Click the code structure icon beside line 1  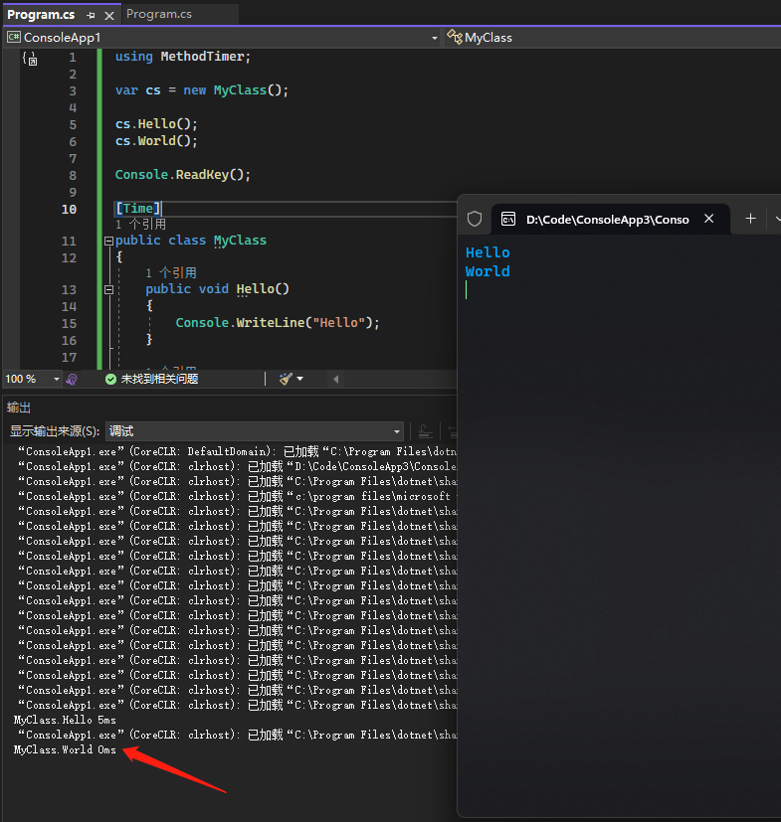29,59
